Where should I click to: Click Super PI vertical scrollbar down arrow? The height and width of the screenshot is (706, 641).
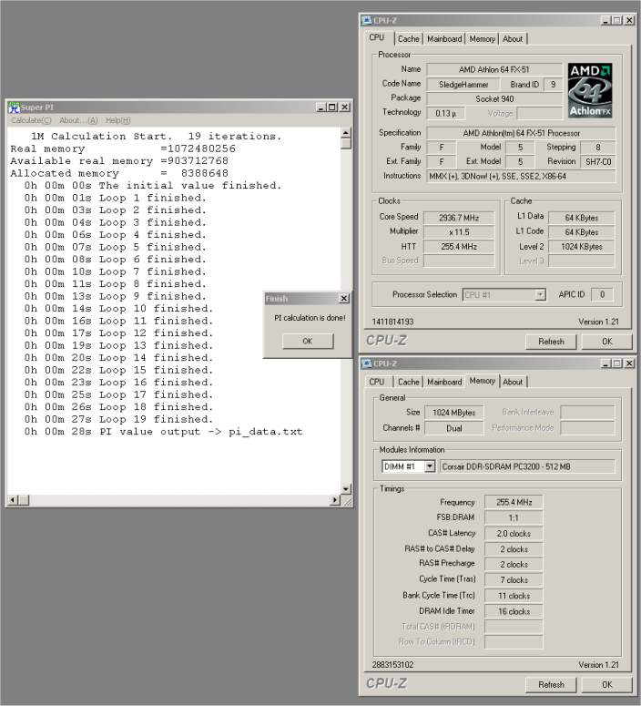345,489
